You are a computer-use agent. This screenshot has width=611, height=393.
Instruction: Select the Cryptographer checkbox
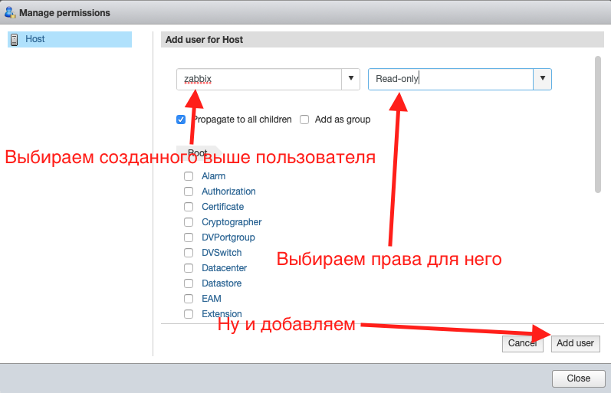coord(189,222)
